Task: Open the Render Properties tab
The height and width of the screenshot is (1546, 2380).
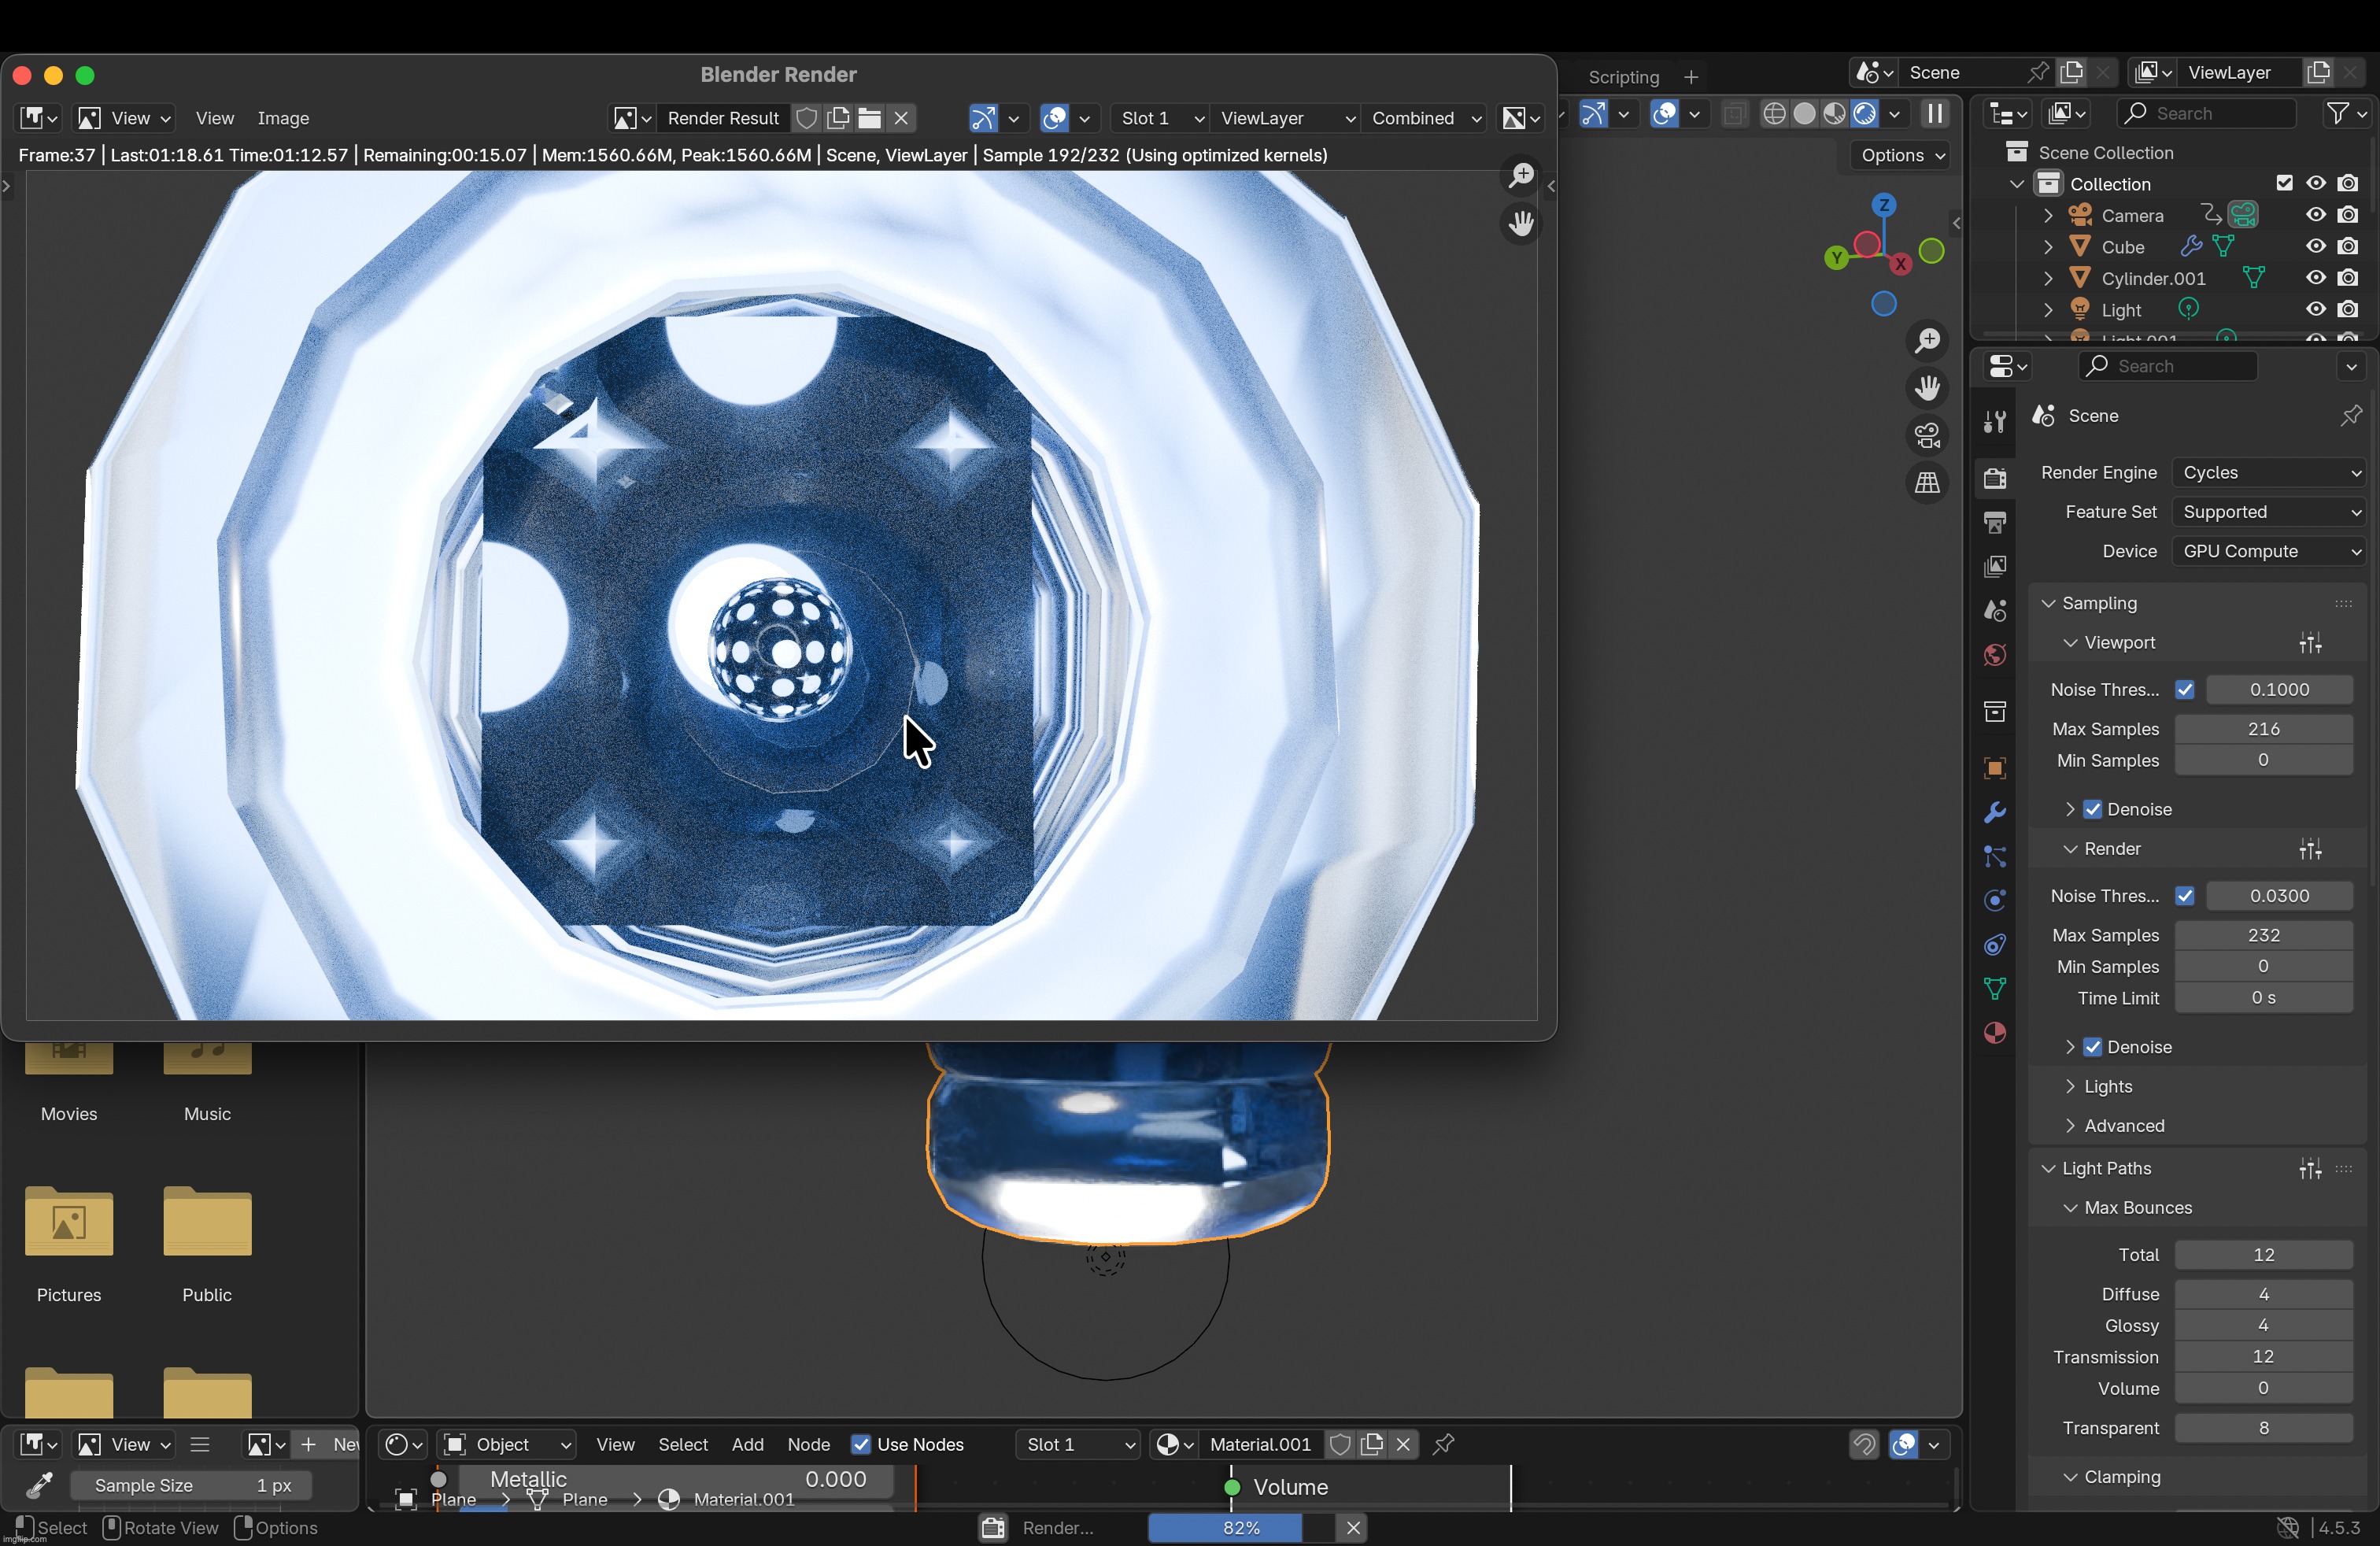Action: [1995, 479]
